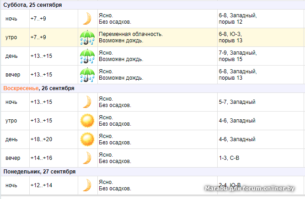Click 'Ясно. Без осадков.' in Saturday night row
Screen dimensions: 305x199
(x=115, y=19)
